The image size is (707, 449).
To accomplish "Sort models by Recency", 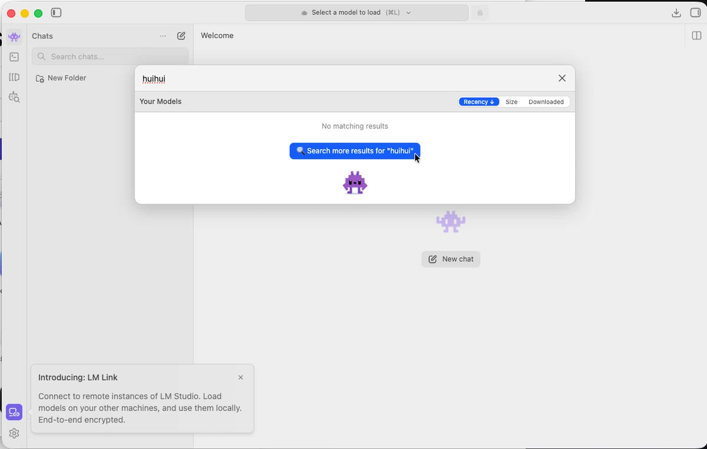I will pos(479,102).
